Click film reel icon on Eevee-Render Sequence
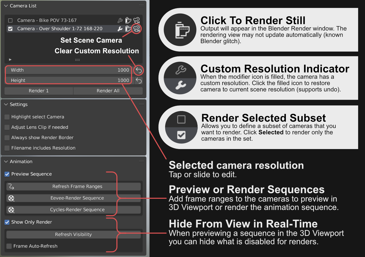This screenshot has height=257, width=365. tap(11, 198)
